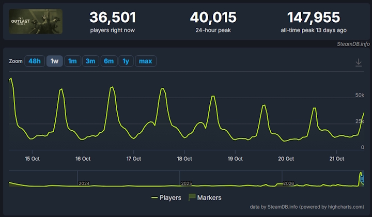Click the 2026 label in the navigator

[289, 183]
